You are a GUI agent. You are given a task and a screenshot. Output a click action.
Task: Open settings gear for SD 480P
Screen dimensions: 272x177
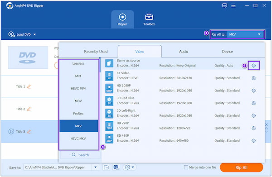pos(253,141)
